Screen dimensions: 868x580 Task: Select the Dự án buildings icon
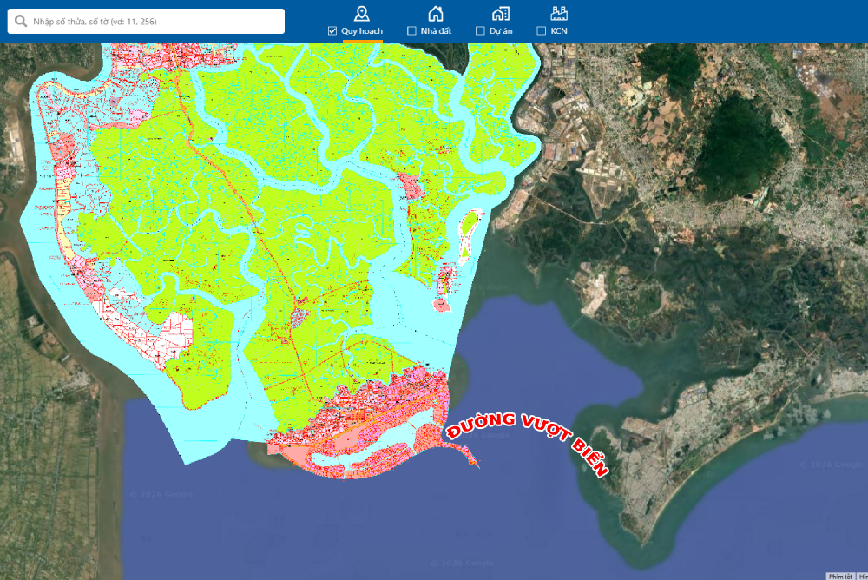coord(500,13)
